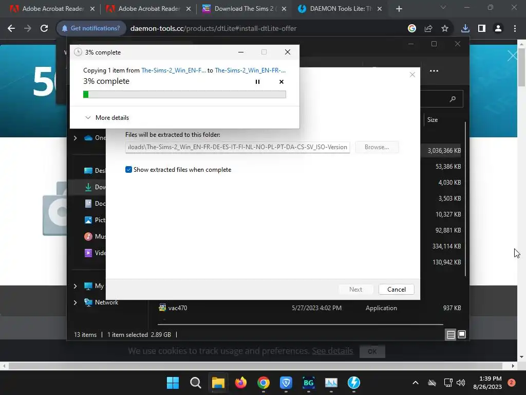
Task: Sort by the Size column header
Action: [432, 119]
